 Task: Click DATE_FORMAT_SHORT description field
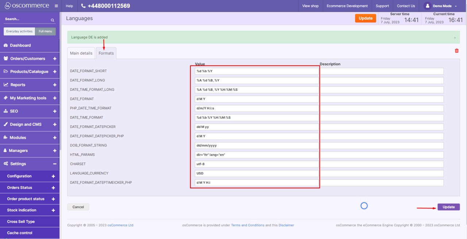coord(382,71)
